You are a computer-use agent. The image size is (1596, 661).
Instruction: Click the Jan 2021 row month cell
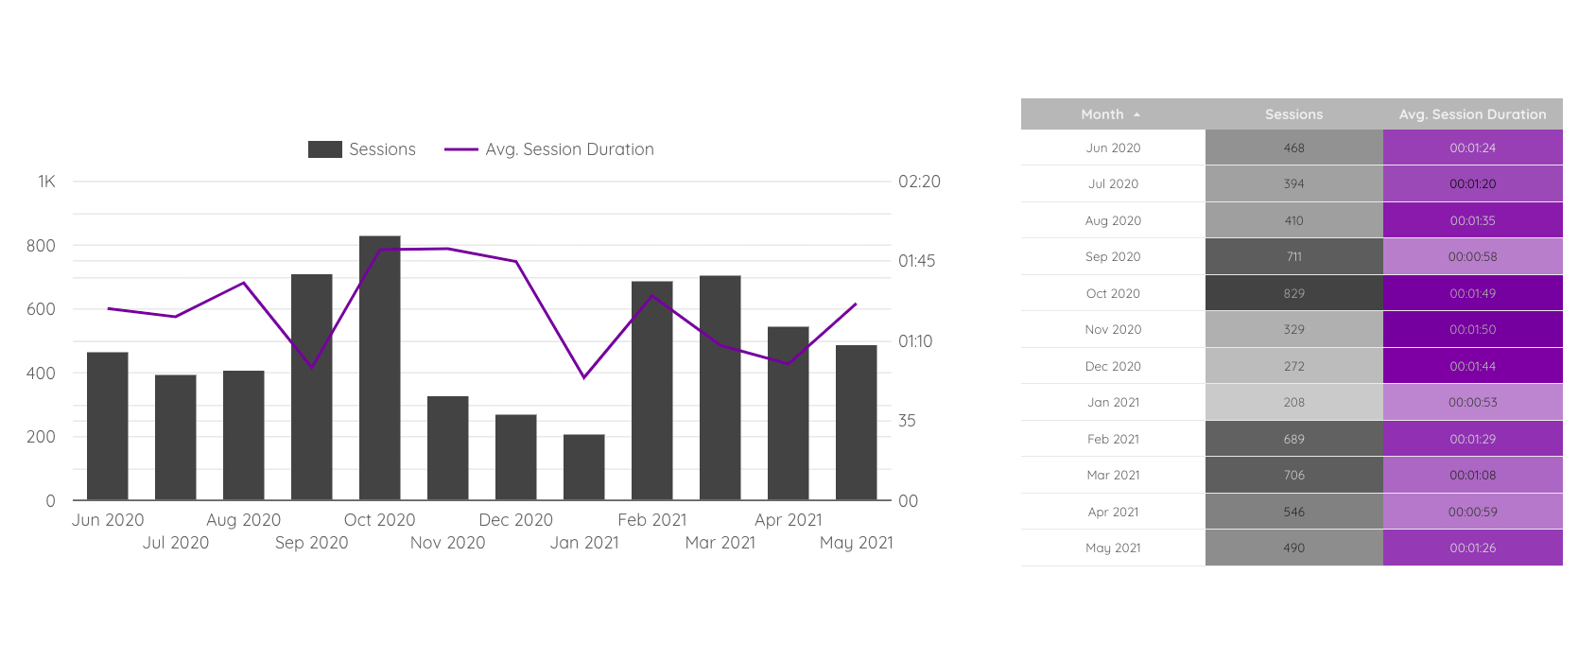[x=1113, y=402]
